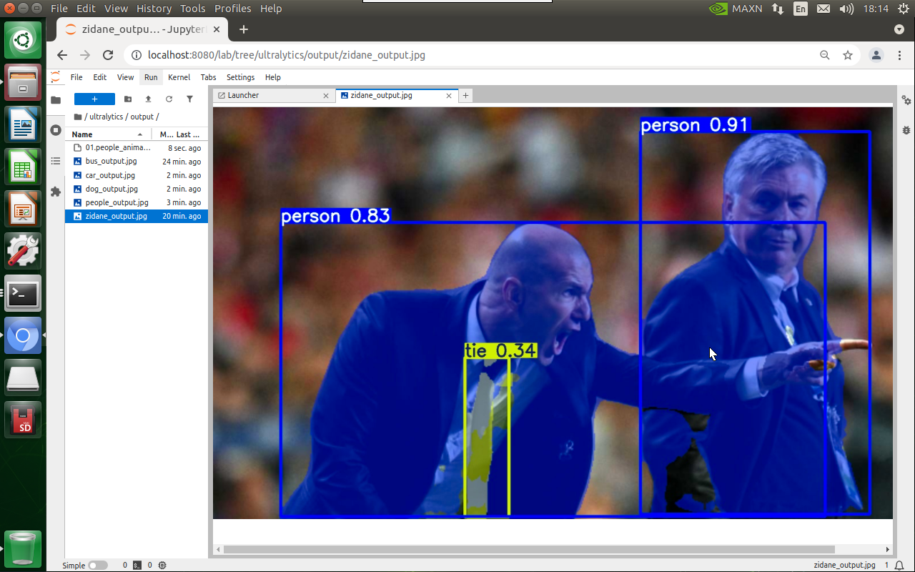This screenshot has height=572, width=915.
Task: Bookmark this page with star icon
Action: coord(848,55)
